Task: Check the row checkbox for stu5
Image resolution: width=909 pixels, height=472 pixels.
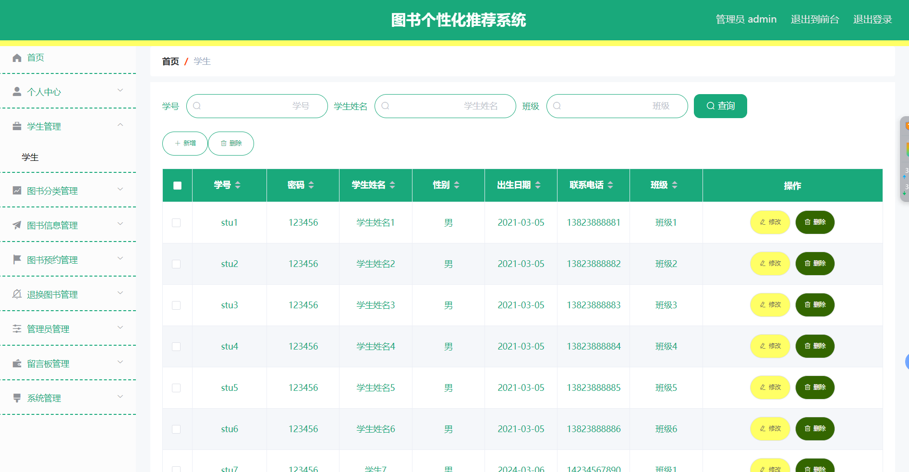Action: tap(176, 388)
